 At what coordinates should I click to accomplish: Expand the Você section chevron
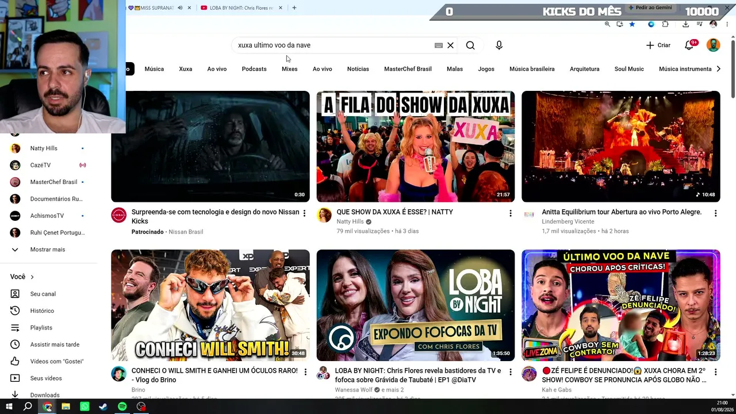click(x=32, y=277)
